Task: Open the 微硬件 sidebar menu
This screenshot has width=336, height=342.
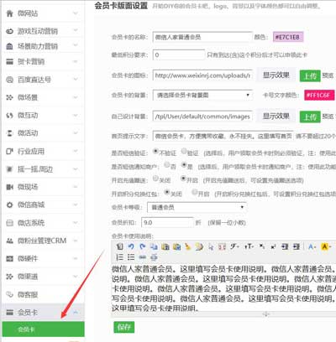Action: [43, 258]
